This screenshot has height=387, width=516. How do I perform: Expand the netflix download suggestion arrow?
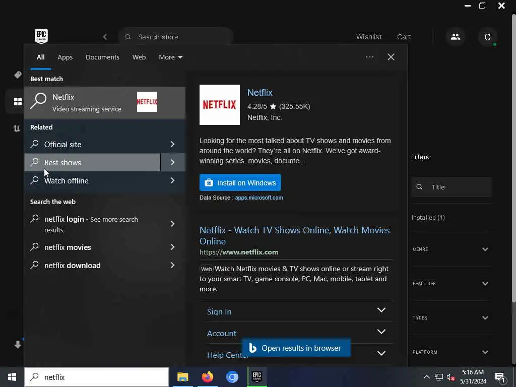(172, 265)
